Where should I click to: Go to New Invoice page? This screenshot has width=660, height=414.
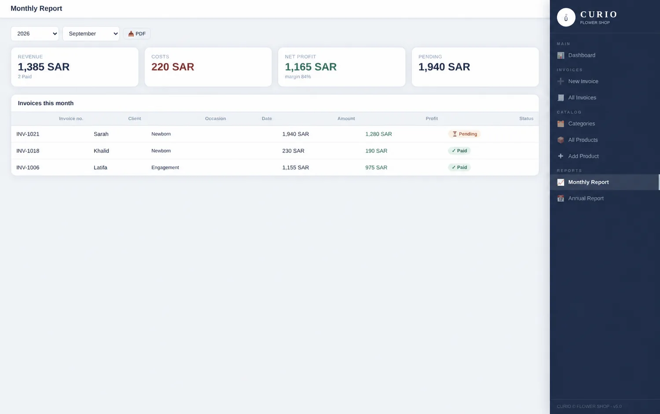(x=605, y=81)
